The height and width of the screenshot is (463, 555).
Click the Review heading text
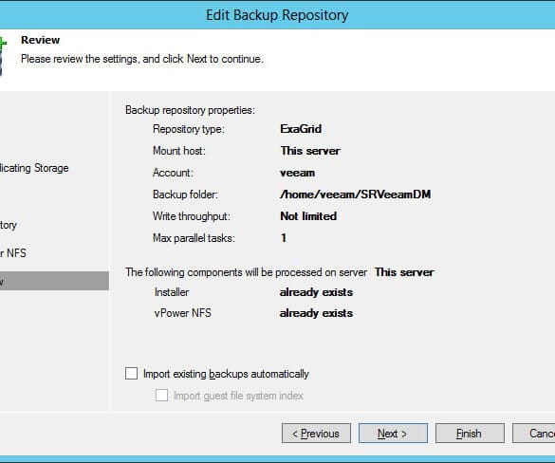(x=41, y=40)
